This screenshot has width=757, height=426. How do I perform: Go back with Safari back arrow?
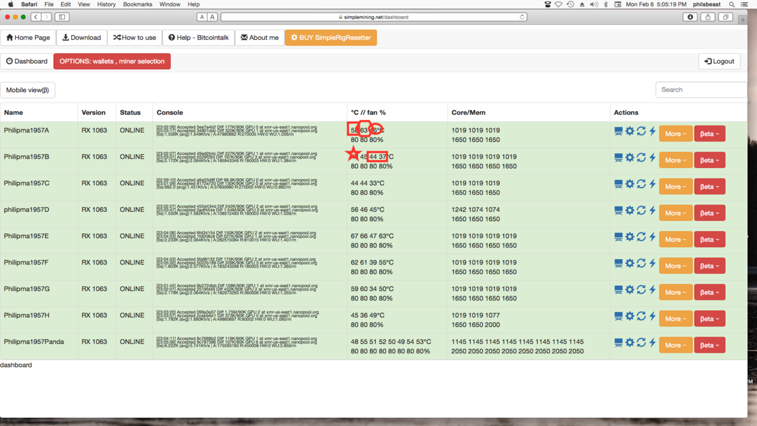pos(35,17)
